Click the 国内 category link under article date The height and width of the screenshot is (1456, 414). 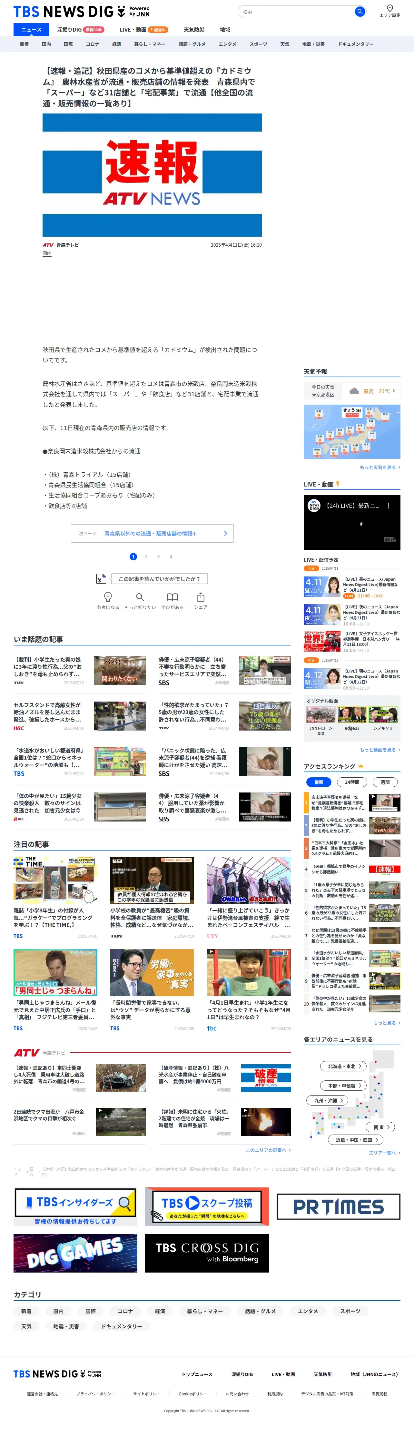[x=47, y=254]
